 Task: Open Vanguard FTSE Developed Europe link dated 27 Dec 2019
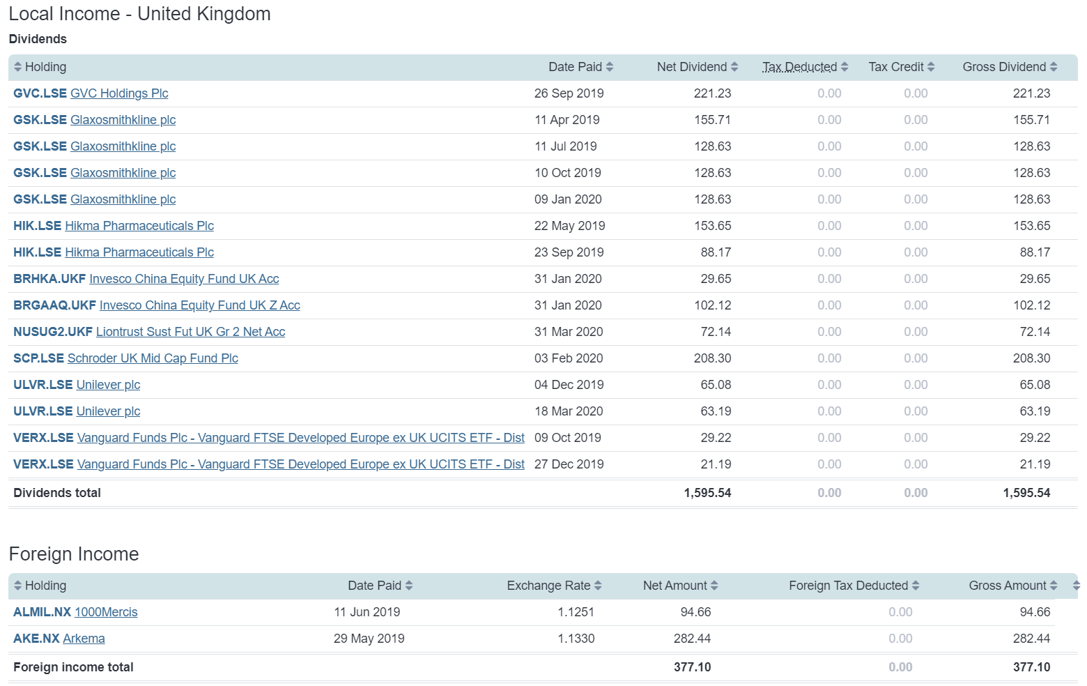pos(301,464)
